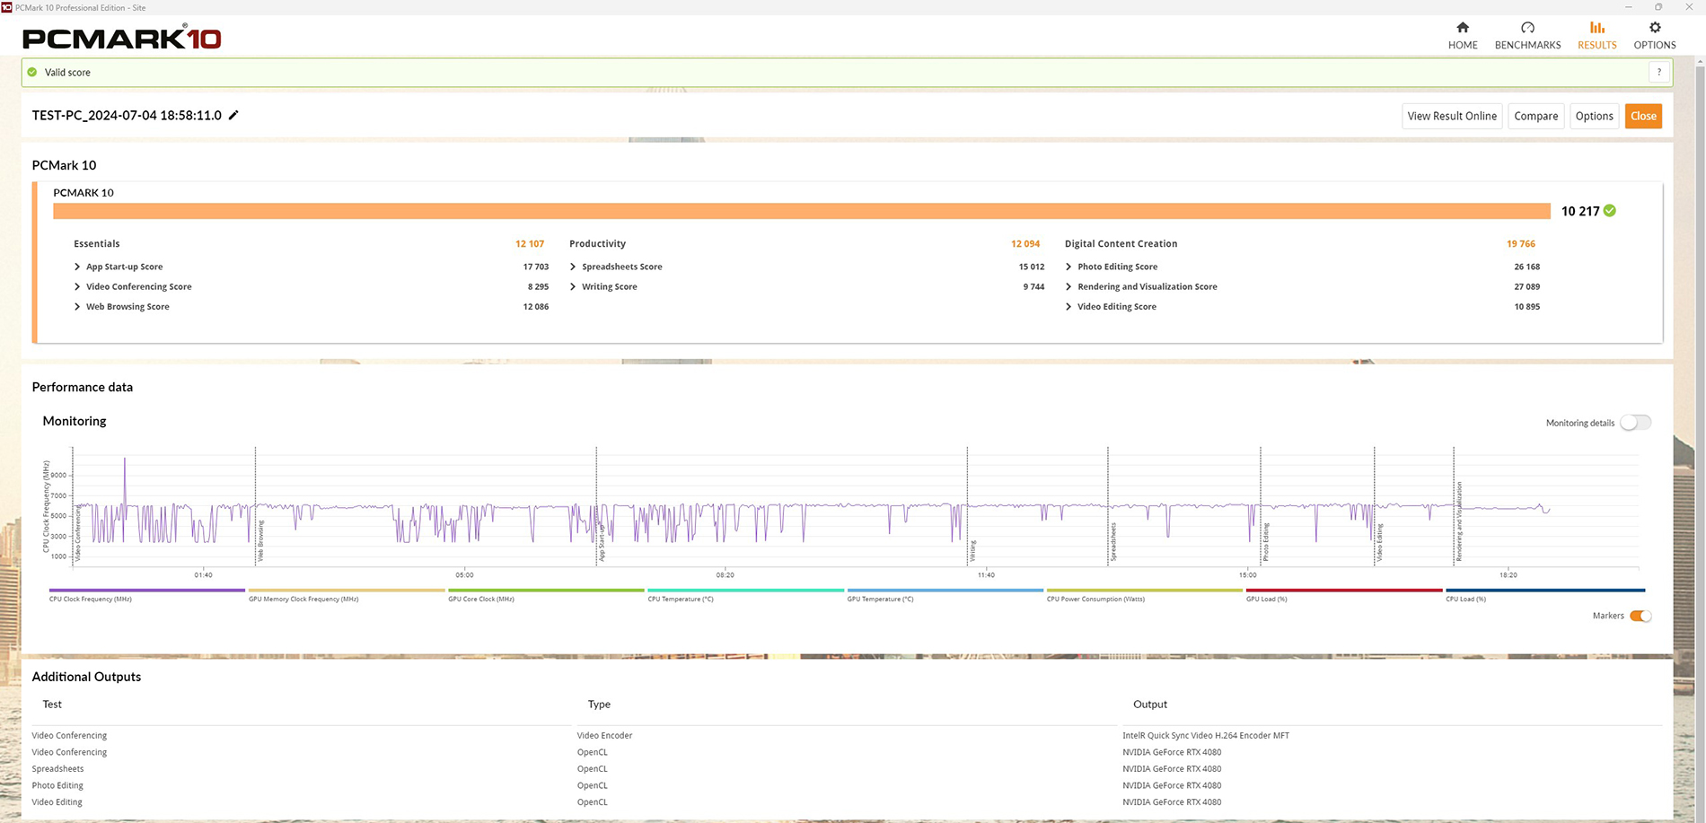
Task: Click the IntelR Quick Sync Video encoder output
Action: (1206, 736)
